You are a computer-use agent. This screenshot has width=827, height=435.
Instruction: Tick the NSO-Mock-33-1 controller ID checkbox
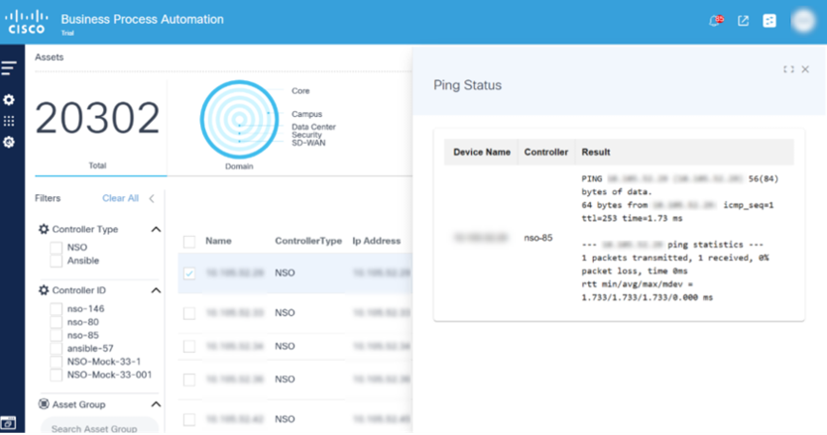(x=57, y=362)
